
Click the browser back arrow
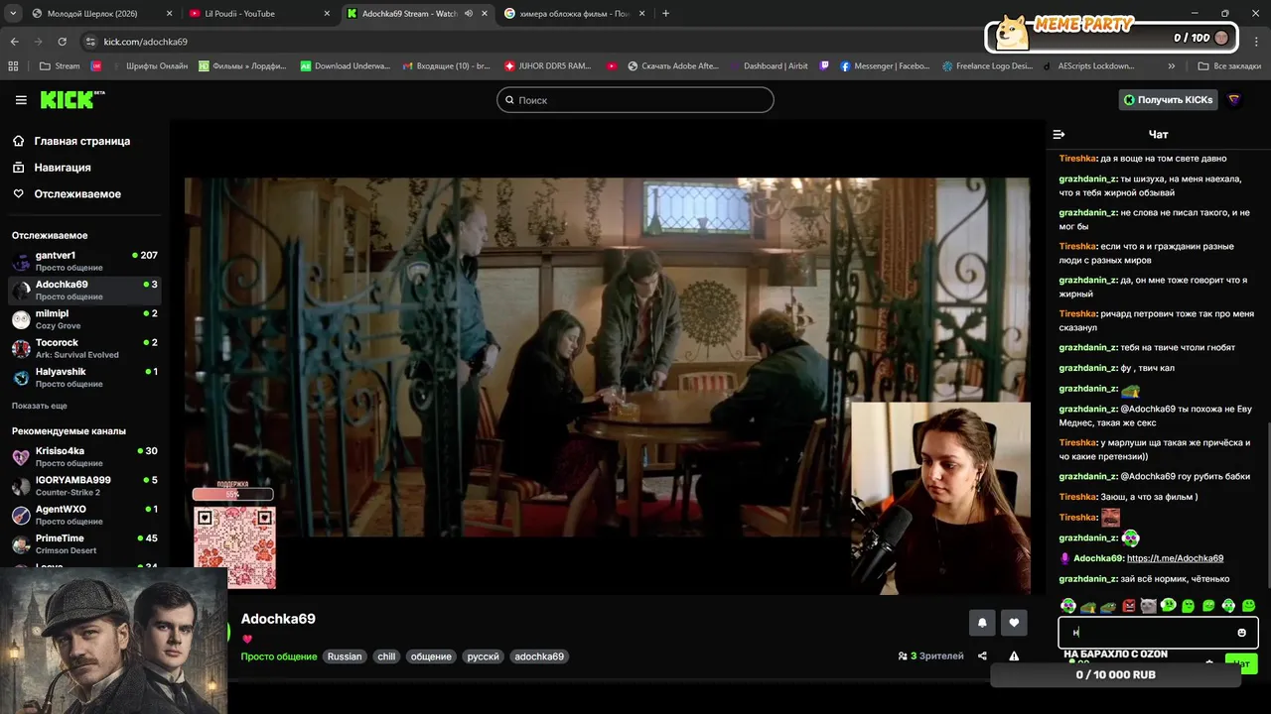[14, 42]
